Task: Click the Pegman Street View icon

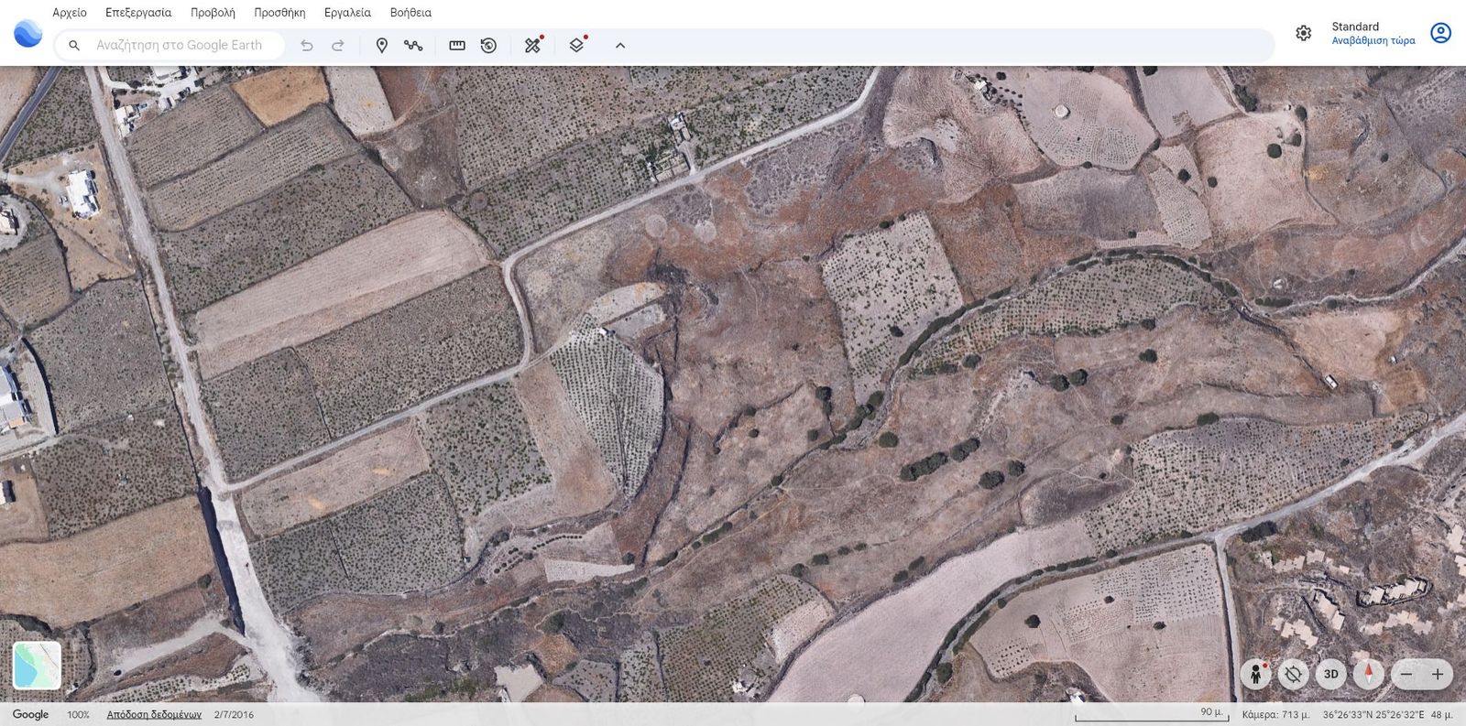Action: (x=1256, y=674)
